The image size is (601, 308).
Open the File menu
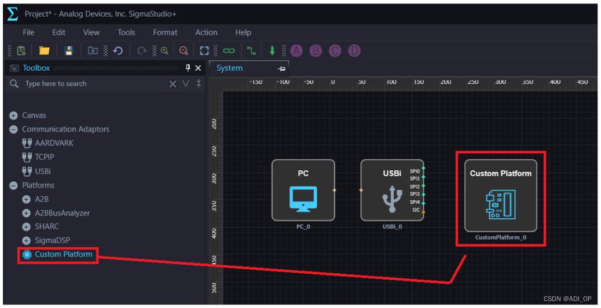pyautogui.click(x=28, y=32)
